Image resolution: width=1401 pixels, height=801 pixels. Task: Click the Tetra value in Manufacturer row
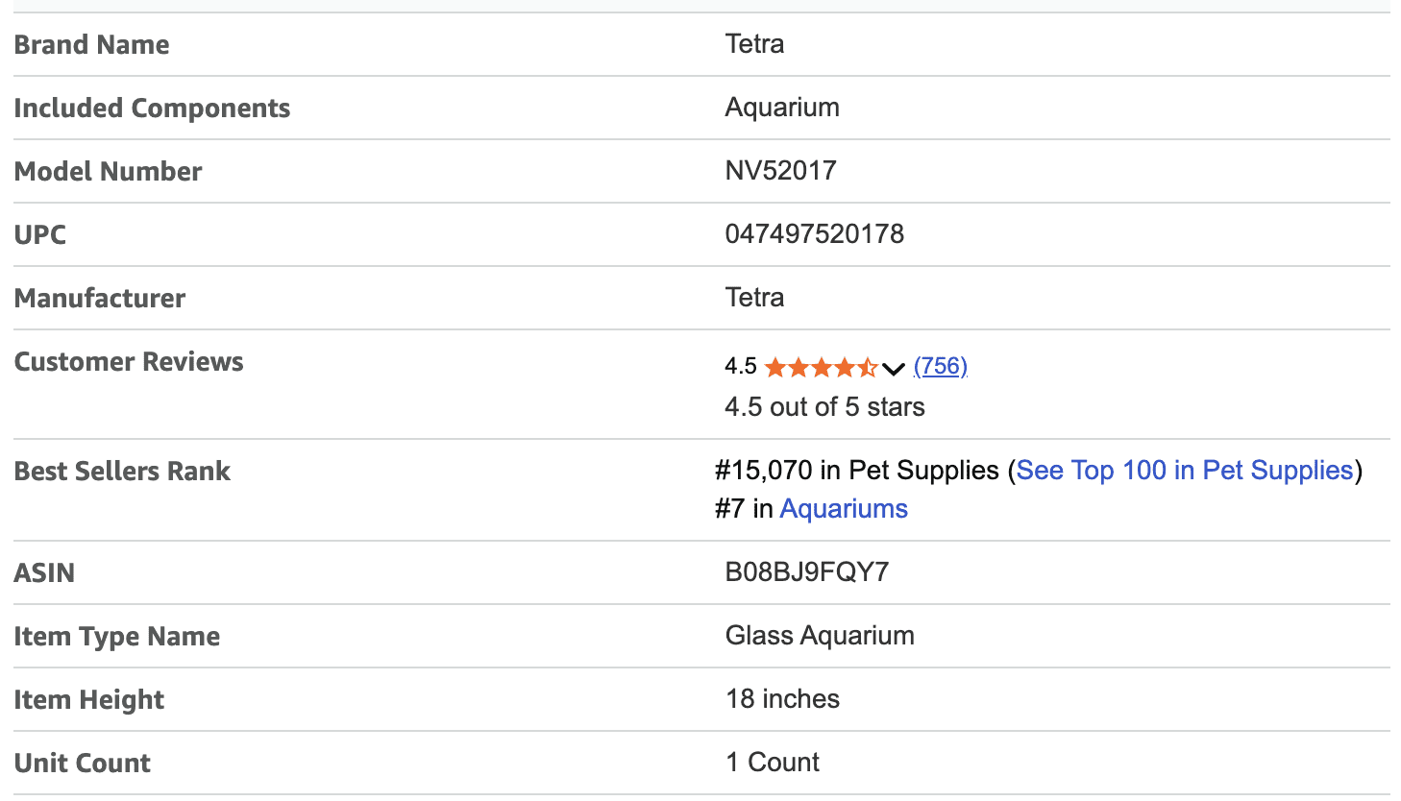click(754, 298)
